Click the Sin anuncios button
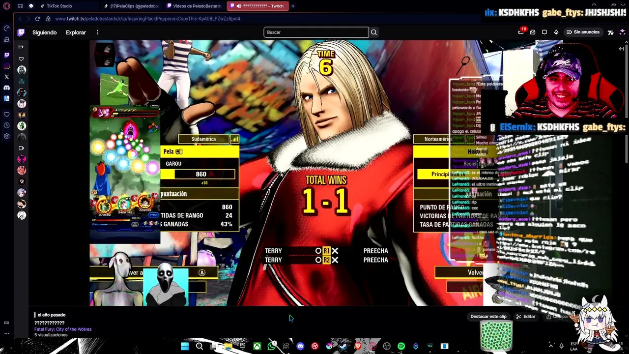This screenshot has height=354, width=629. (583, 32)
